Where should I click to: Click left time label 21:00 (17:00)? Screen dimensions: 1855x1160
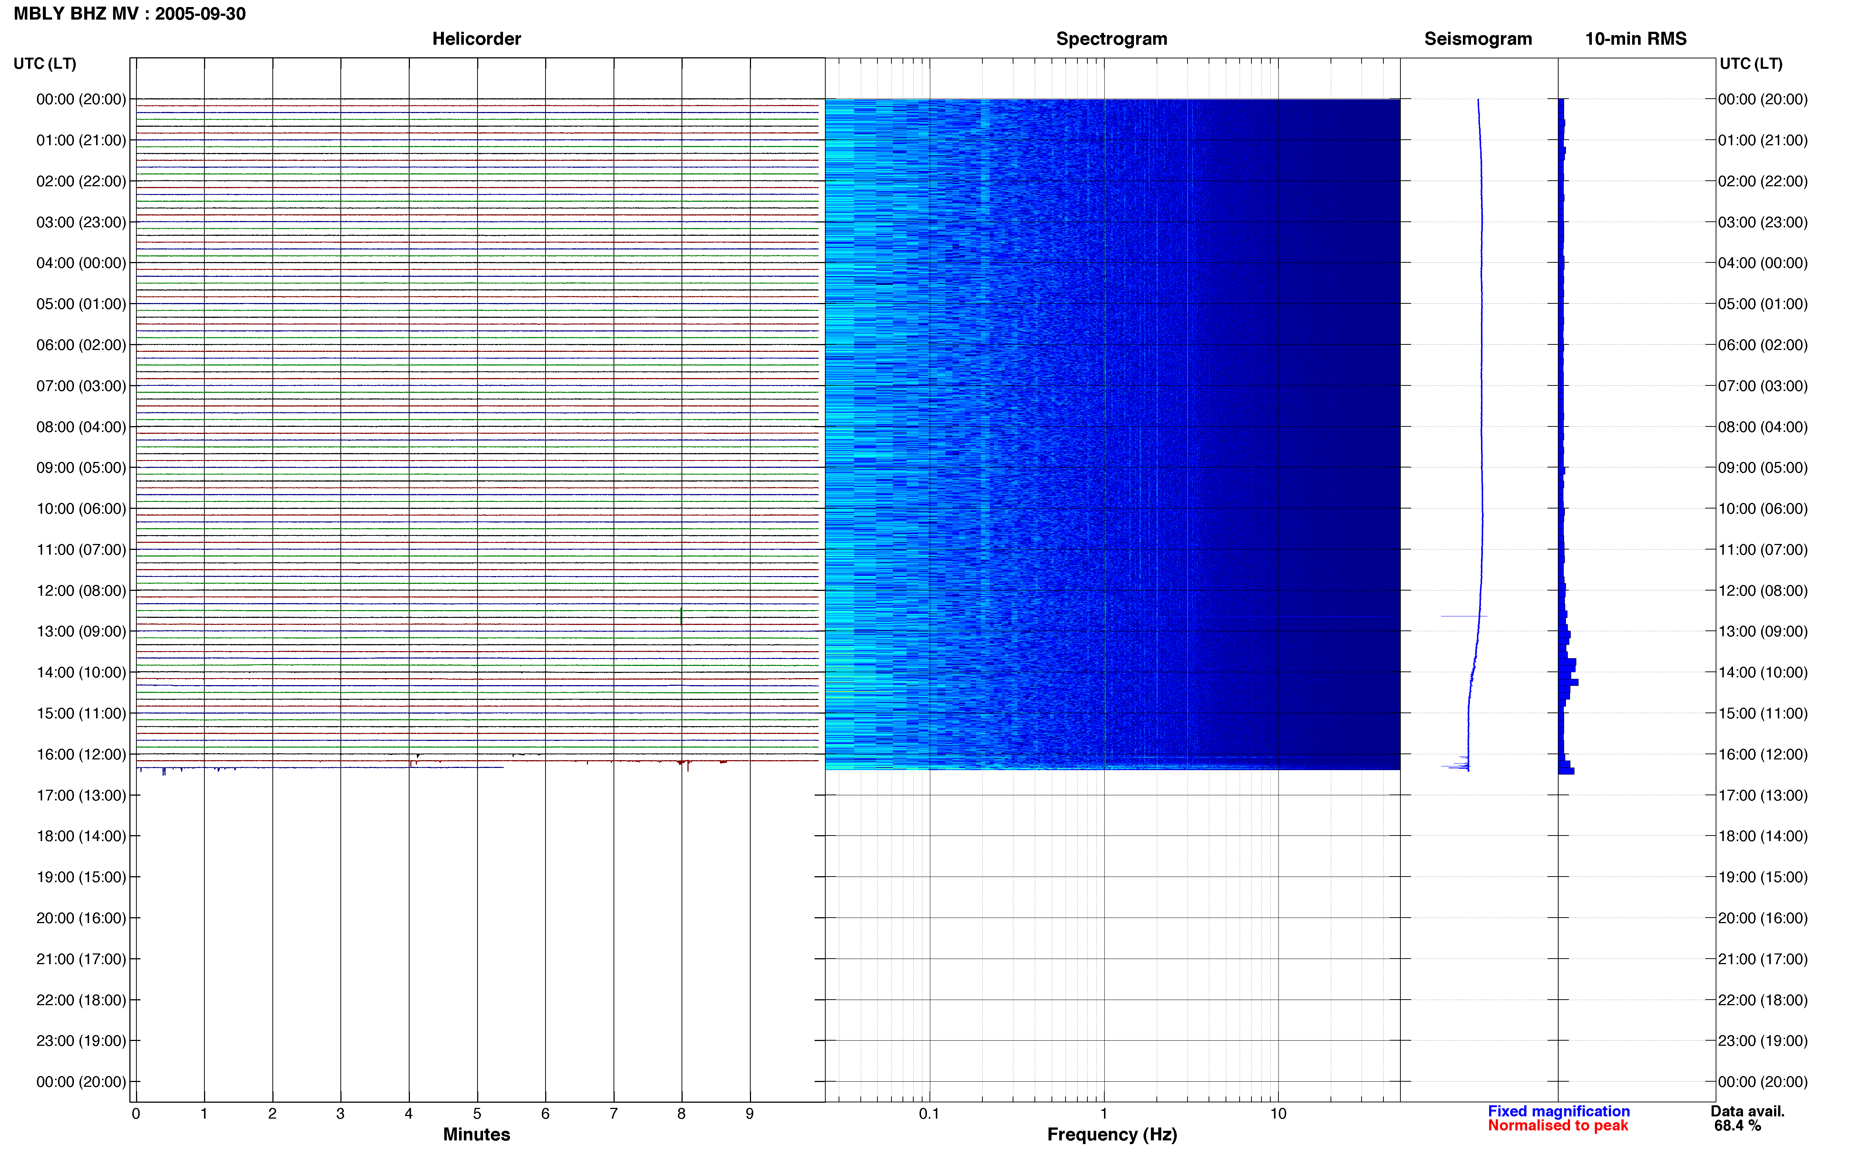[x=81, y=959]
